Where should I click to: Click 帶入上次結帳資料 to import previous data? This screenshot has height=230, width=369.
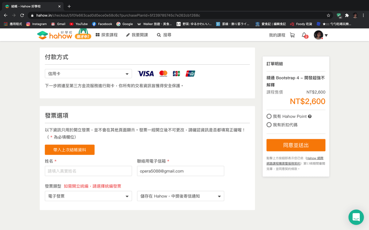[69, 150]
